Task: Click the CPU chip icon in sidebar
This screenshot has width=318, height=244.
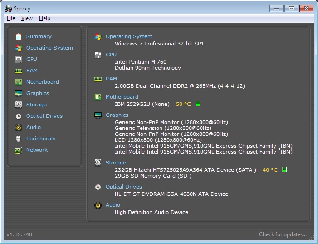Action: click(19, 60)
